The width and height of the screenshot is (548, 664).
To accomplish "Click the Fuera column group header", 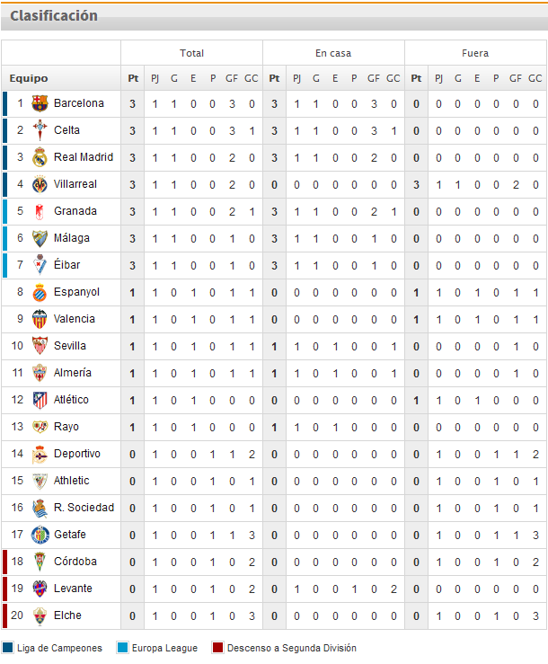I will tap(475, 53).
